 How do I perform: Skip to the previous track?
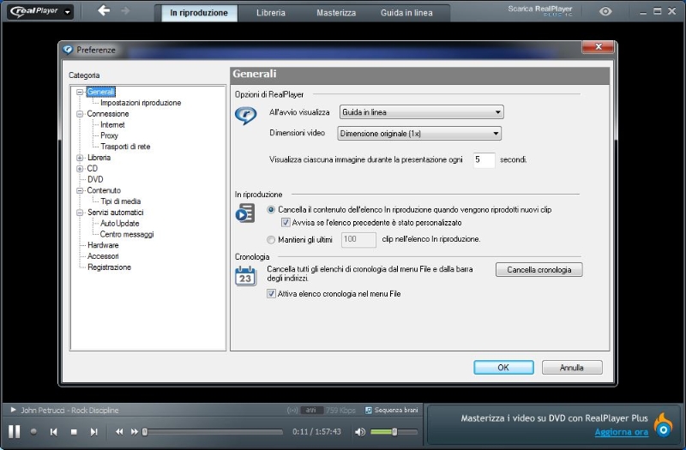point(53,431)
